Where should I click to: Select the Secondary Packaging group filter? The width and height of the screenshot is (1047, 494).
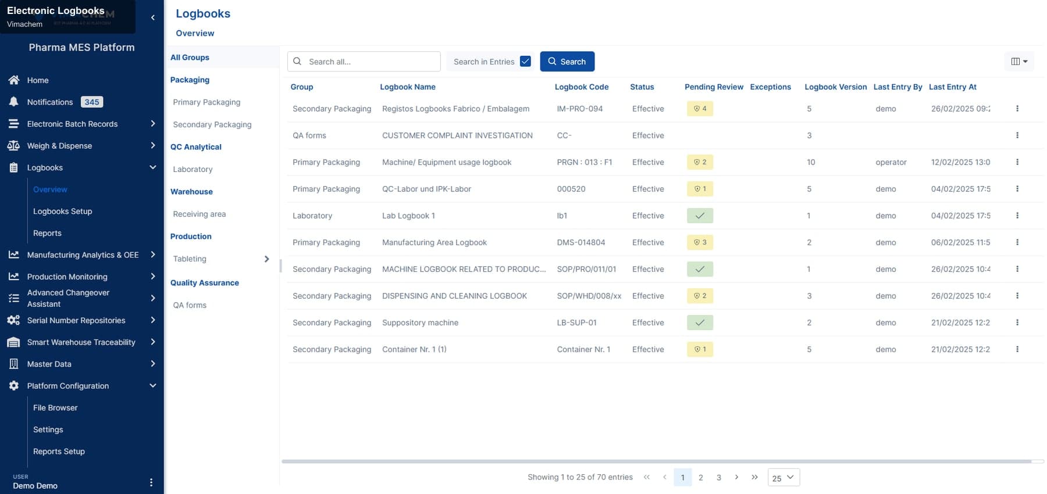click(212, 124)
